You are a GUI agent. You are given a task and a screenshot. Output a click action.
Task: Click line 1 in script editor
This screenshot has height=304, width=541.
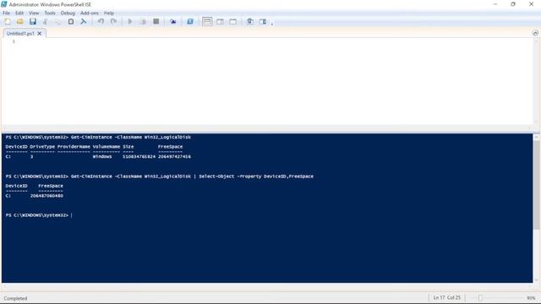(272, 41)
